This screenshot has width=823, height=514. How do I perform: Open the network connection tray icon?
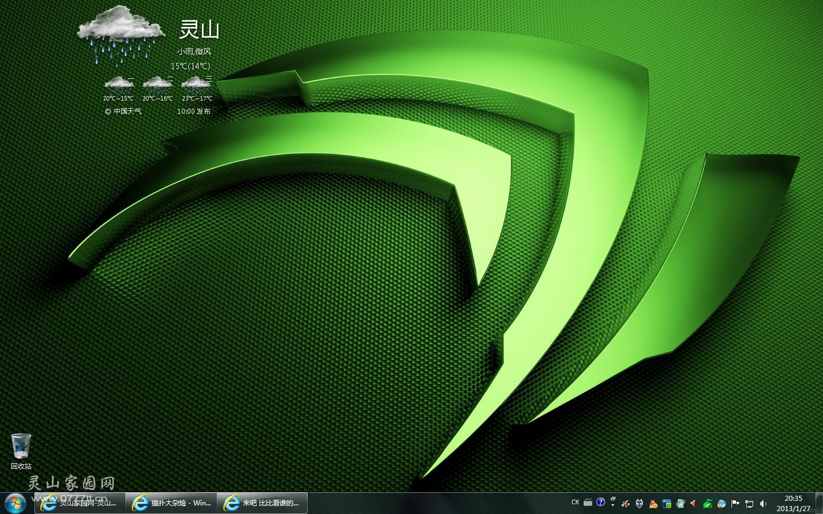coord(749,504)
